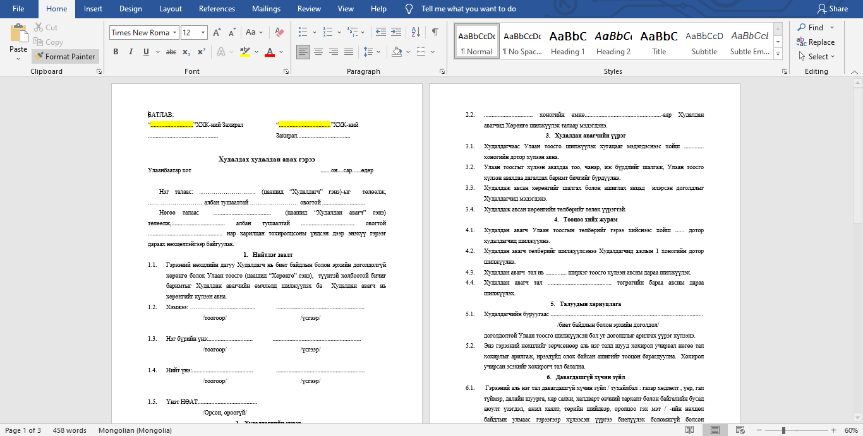Apply the red font color swatch

click(x=270, y=52)
